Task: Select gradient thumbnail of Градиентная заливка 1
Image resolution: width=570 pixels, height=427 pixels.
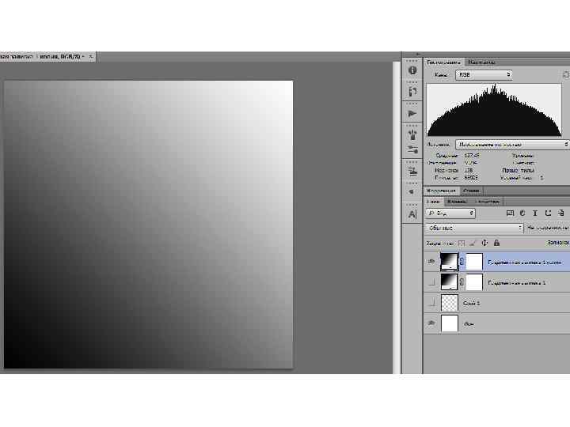Action: pyautogui.click(x=449, y=282)
